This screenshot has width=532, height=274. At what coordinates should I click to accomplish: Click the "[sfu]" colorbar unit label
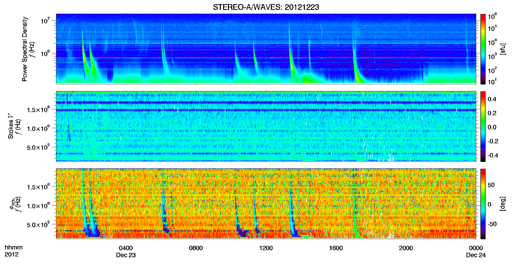point(503,49)
